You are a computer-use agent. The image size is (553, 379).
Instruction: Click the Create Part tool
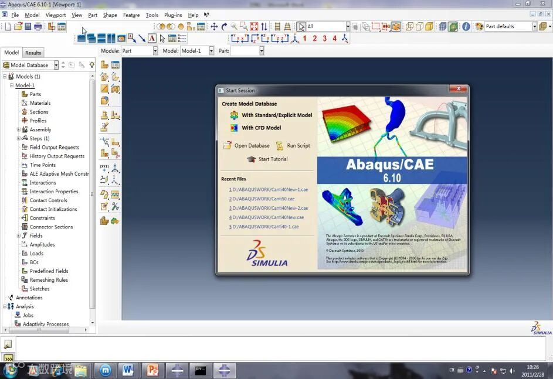tap(105, 64)
